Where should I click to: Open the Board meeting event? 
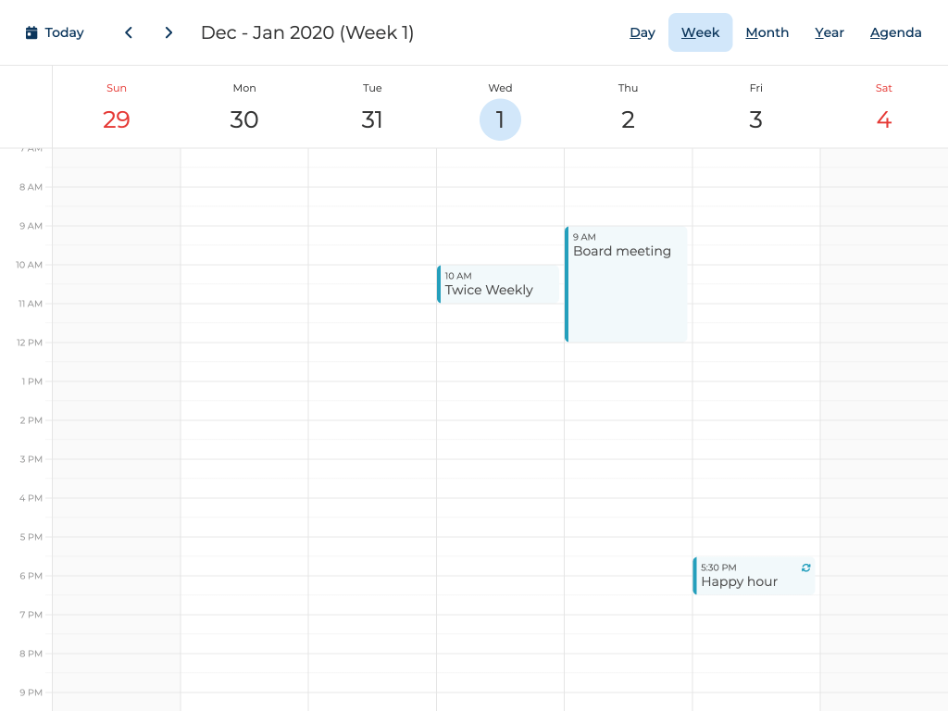click(x=626, y=284)
